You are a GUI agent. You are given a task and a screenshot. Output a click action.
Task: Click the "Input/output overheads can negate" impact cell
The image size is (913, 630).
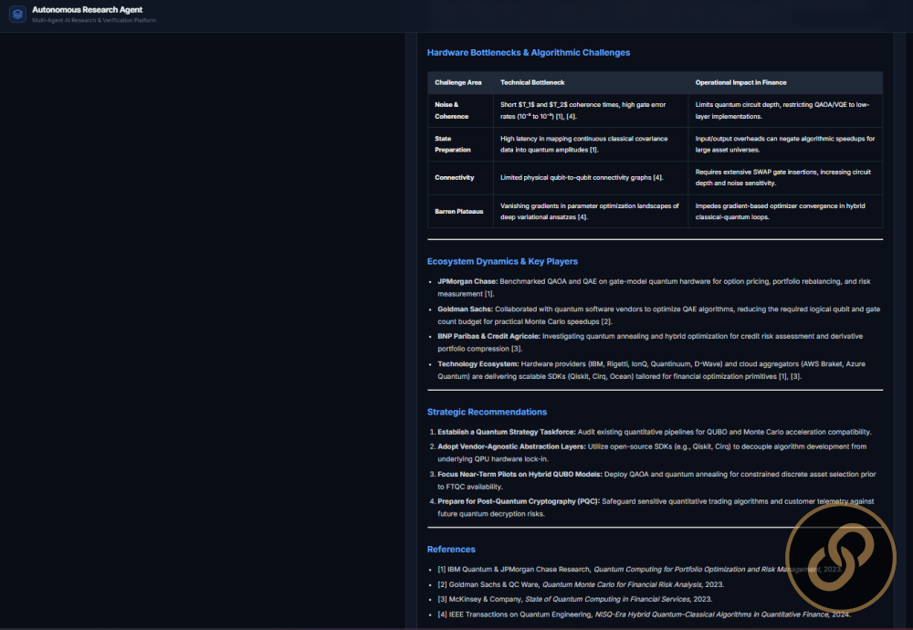tap(785, 144)
